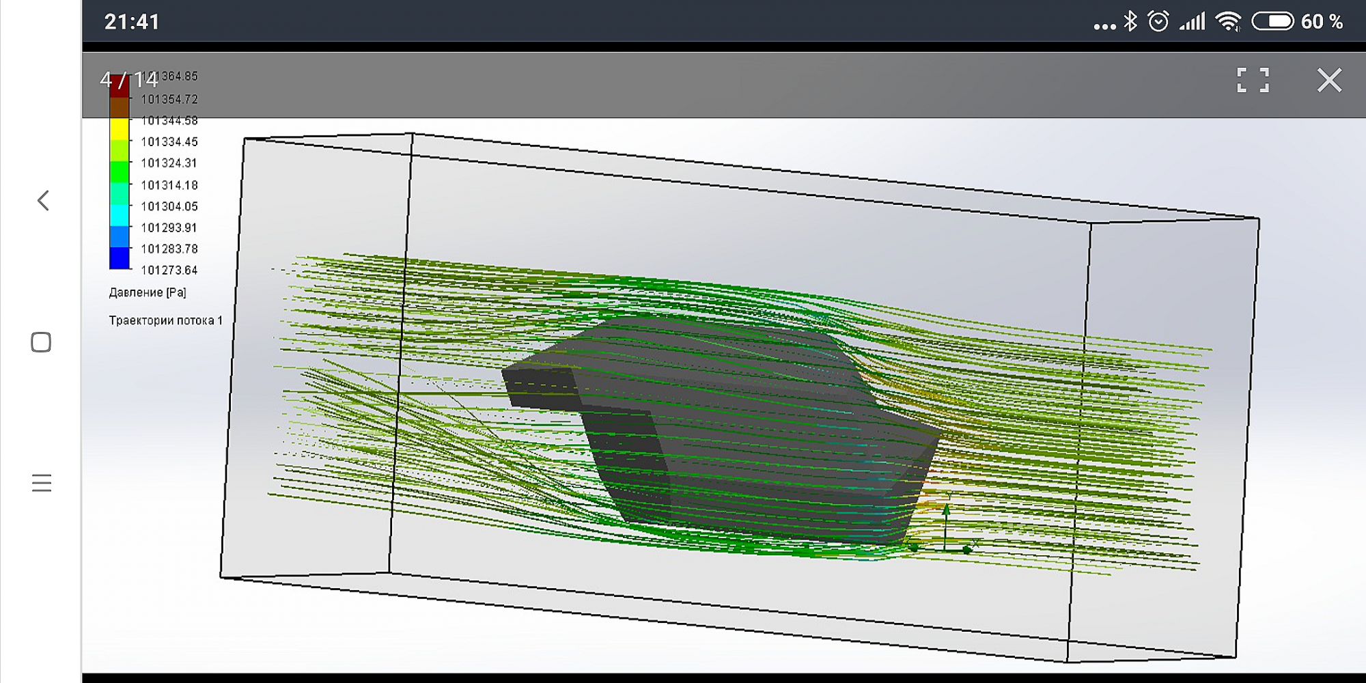This screenshot has width=1366, height=683.
Task: Tap the fullscreen expand icon
Action: click(1253, 80)
